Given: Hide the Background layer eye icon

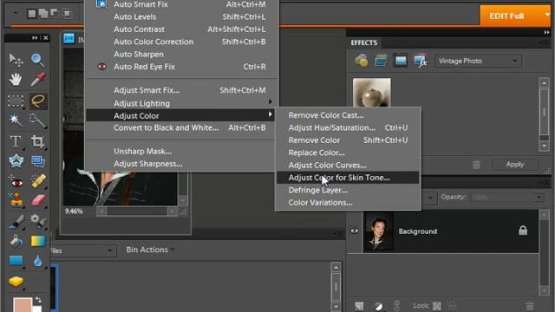Looking at the screenshot, I should click(355, 231).
